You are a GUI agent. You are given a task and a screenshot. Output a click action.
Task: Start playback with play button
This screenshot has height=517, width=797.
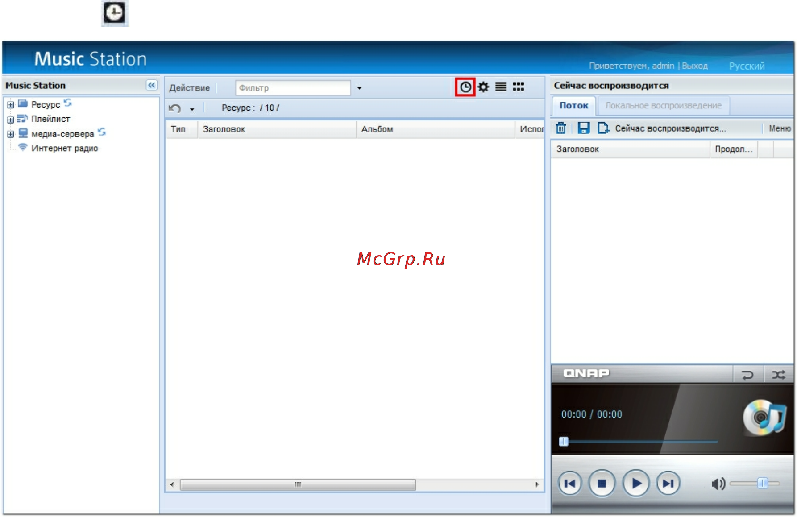coord(636,483)
